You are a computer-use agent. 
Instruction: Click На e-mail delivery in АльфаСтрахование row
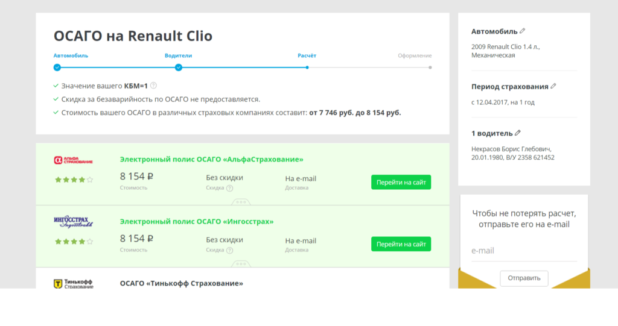coord(301,179)
